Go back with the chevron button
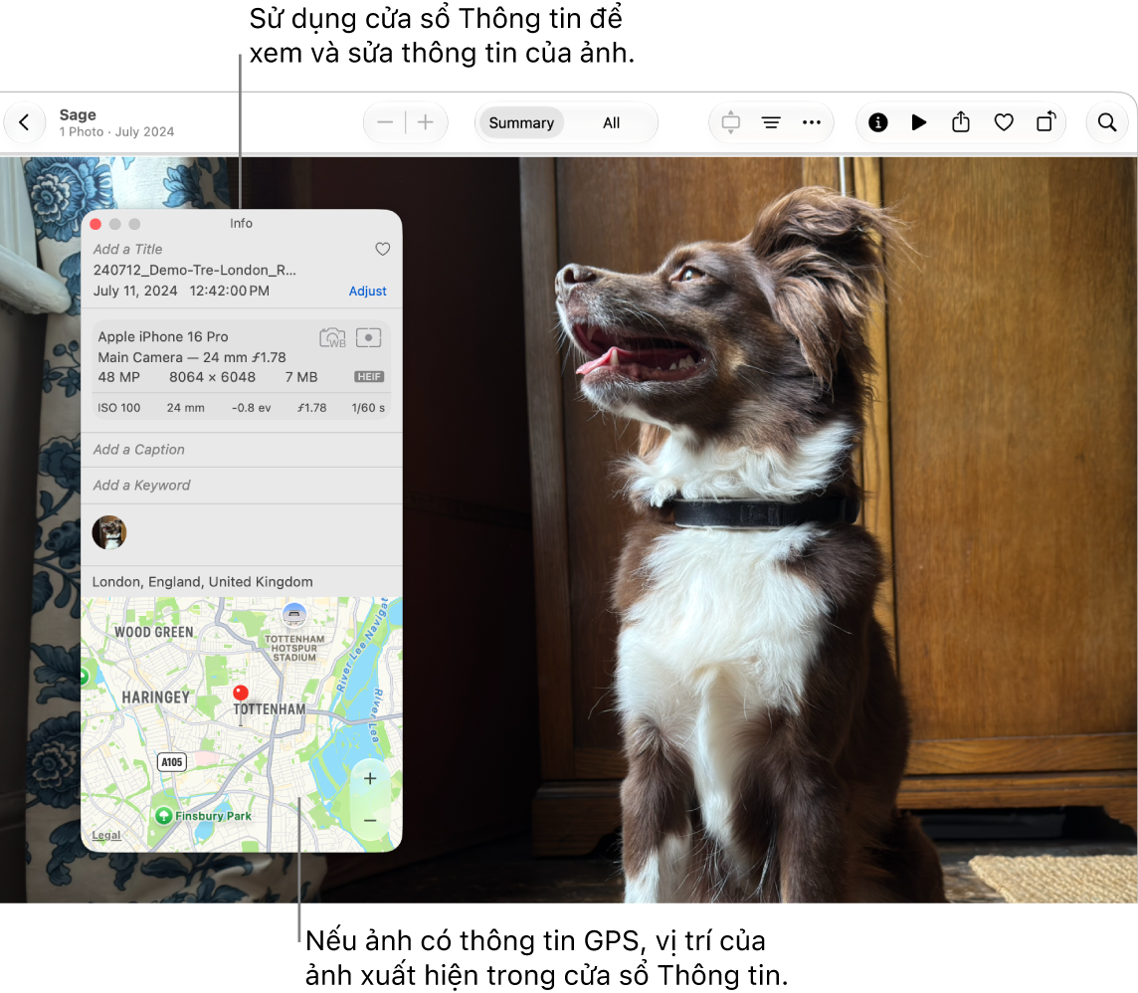The image size is (1138, 993). click(x=25, y=122)
